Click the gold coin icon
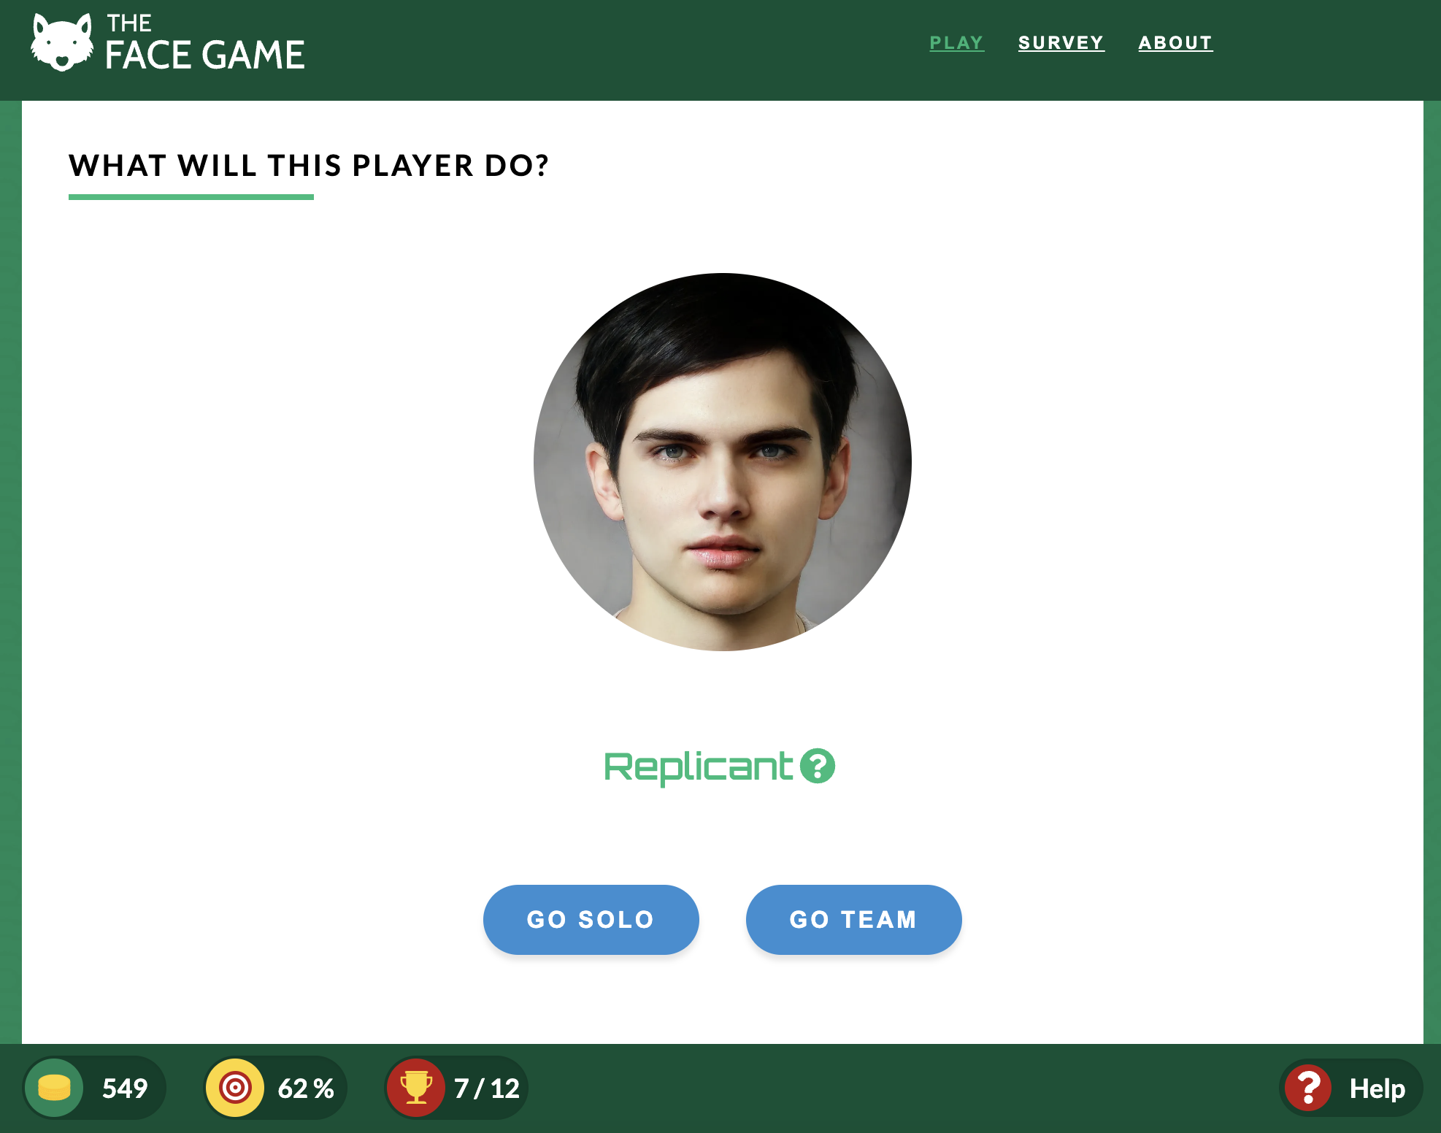Image resolution: width=1441 pixels, height=1133 pixels. tap(54, 1088)
